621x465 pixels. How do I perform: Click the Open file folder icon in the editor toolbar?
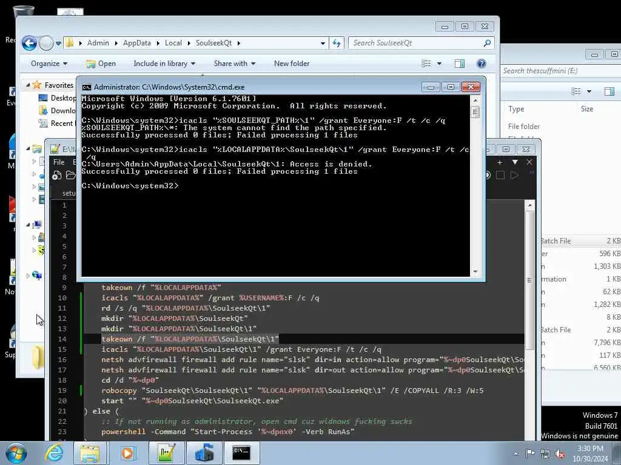point(70,175)
